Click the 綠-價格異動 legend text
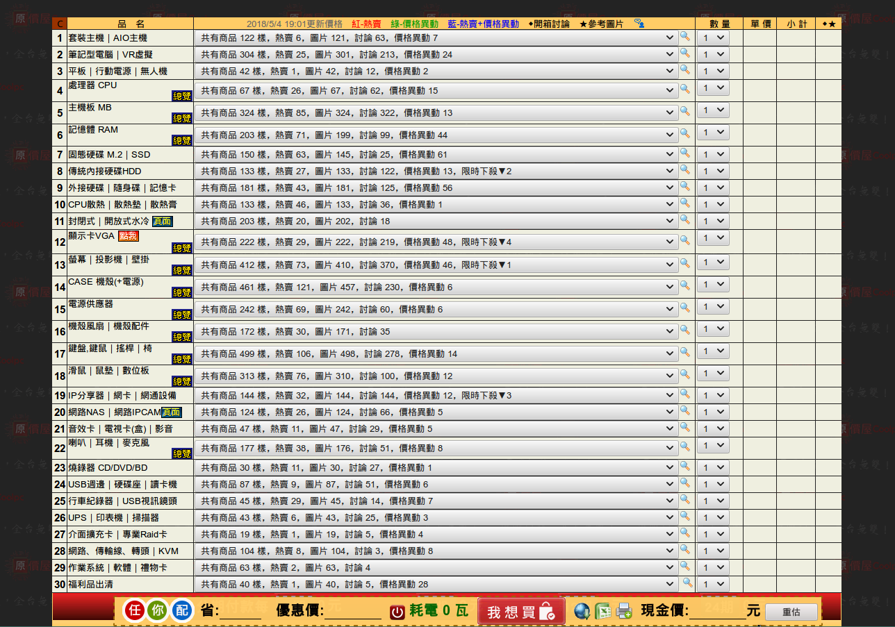 pos(414,24)
